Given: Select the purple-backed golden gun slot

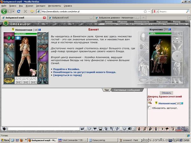Looking at the screenshot, I should [x=43, y=56].
